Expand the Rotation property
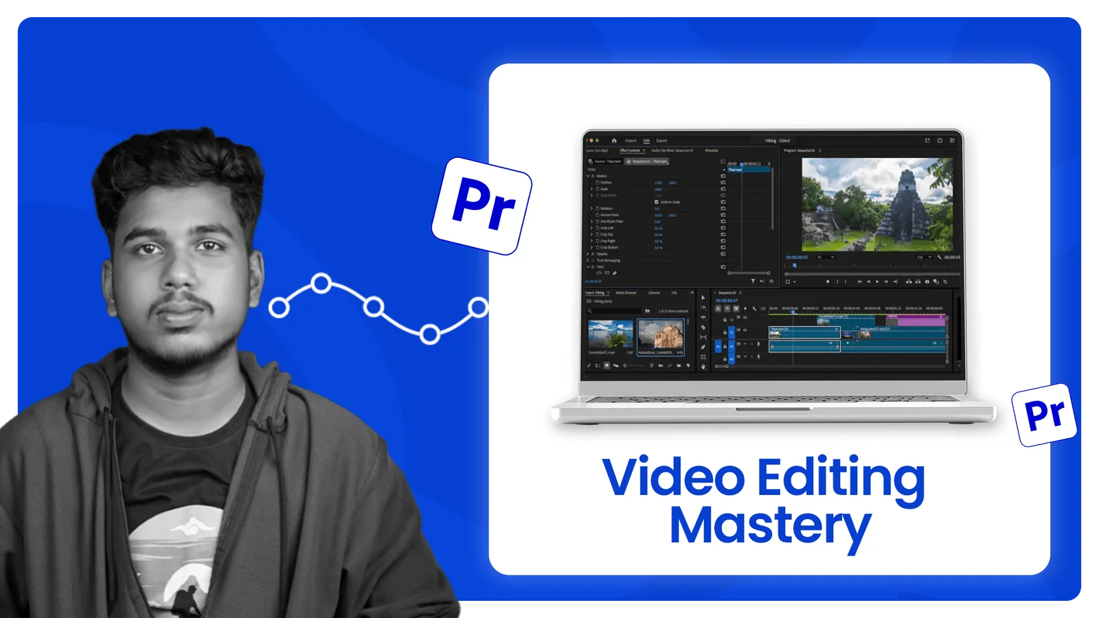This screenshot has width=1099, height=618. (591, 208)
